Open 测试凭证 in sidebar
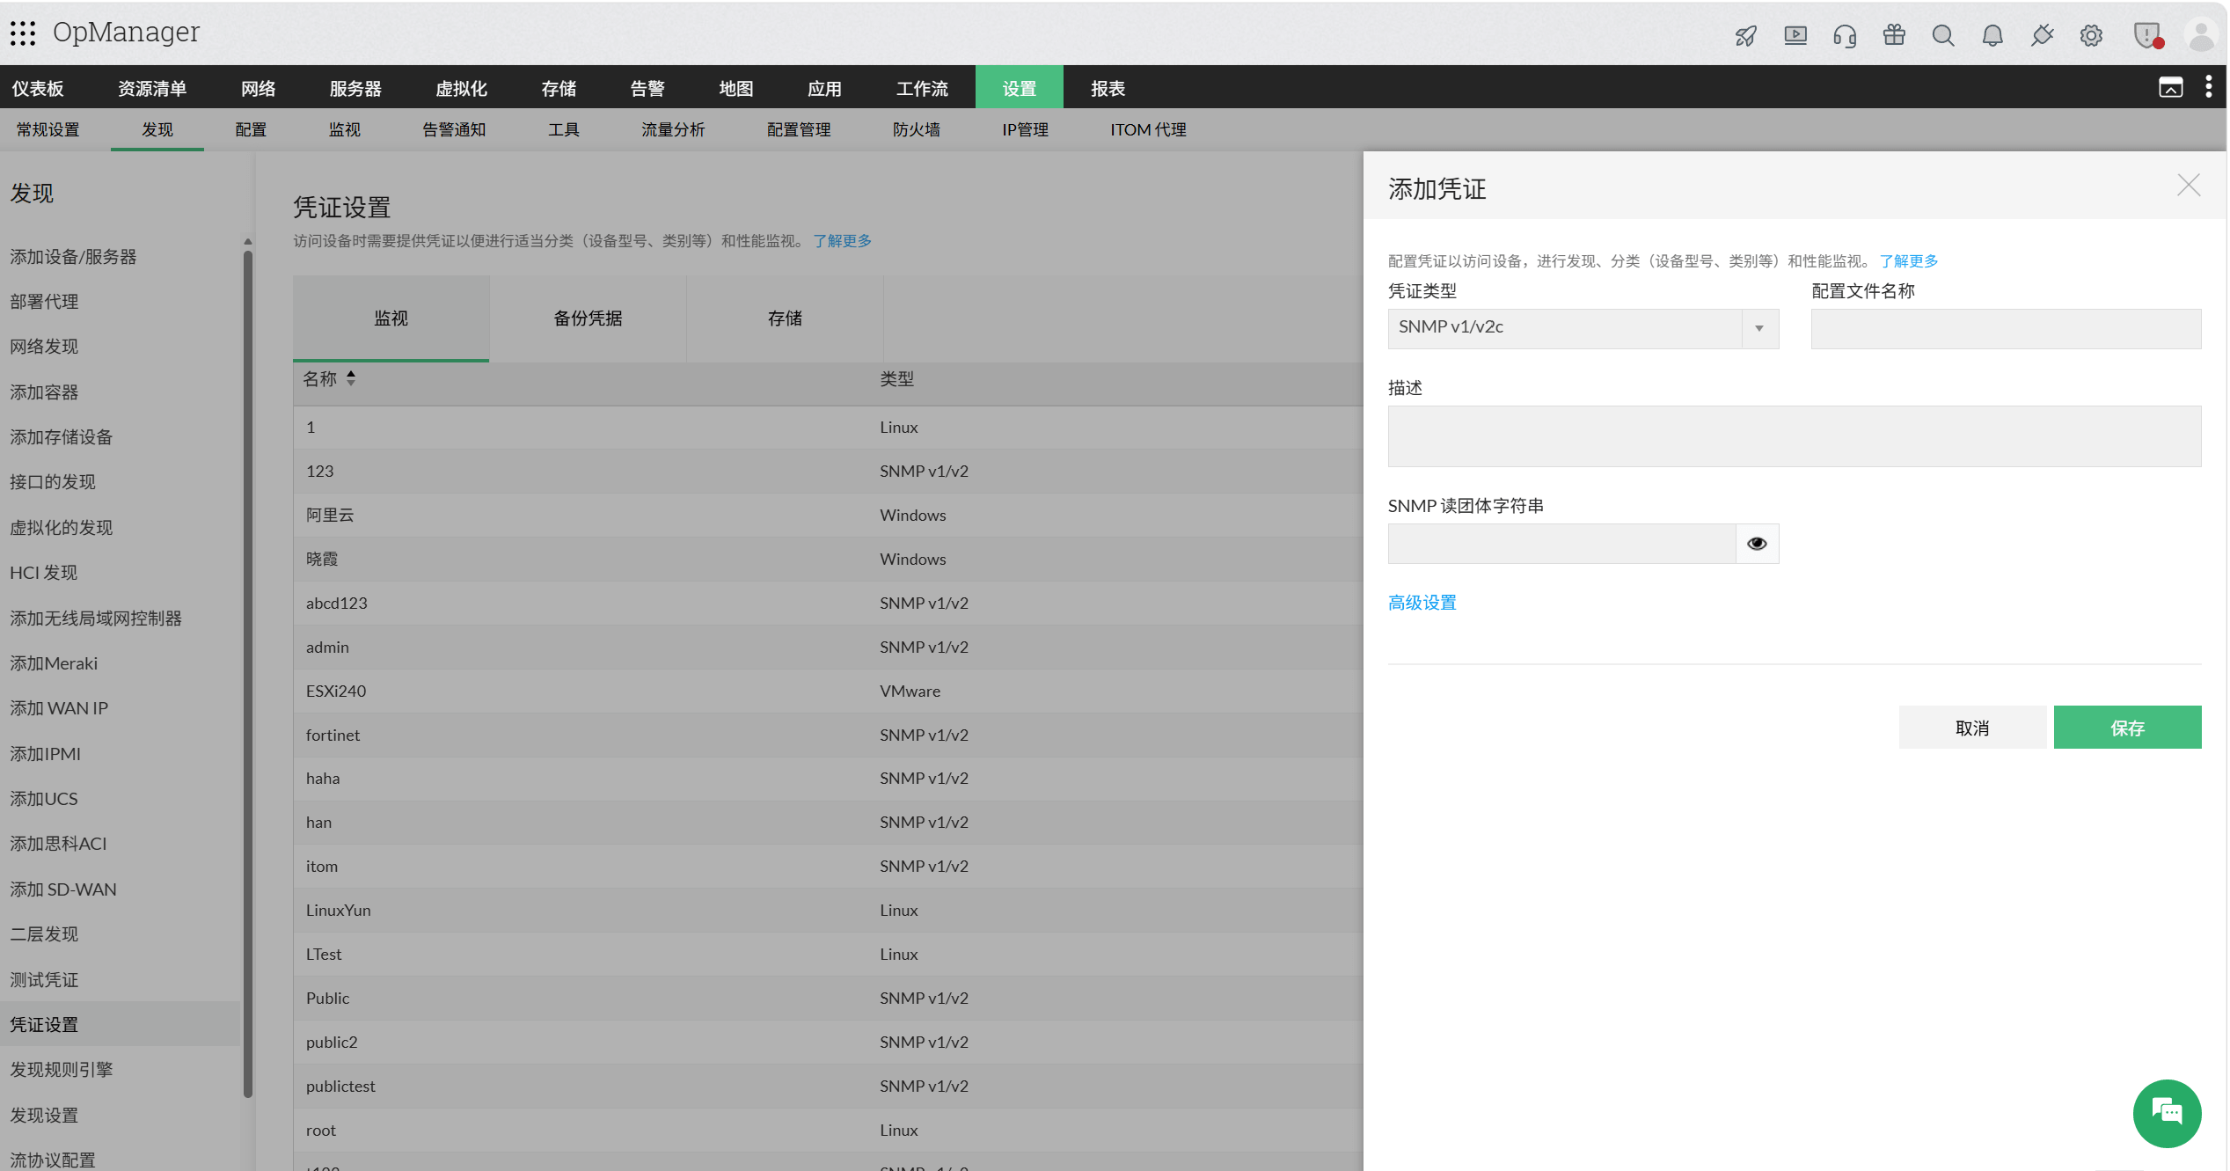The width and height of the screenshot is (2230, 1171). coord(44,980)
